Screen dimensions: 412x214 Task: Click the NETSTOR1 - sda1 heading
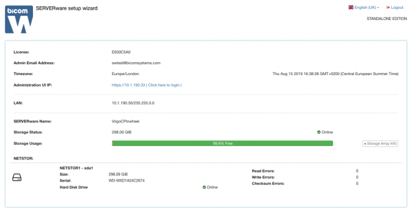(x=76, y=168)
